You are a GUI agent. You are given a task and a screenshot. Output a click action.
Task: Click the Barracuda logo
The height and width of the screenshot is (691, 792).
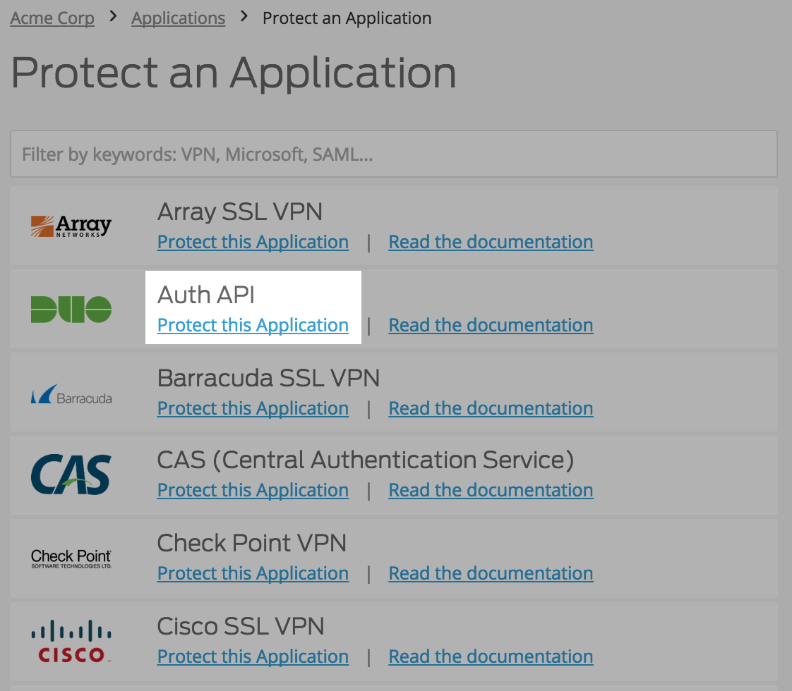pyautogui.click(x=71, y=394)
